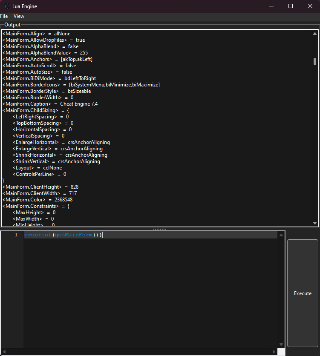Close the Lua Engine window
This screenshot has width=320, height=356.
coord(310,6)
